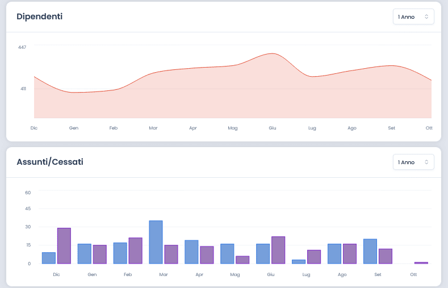
Task: Click the tiny purple bar for Ott
Action: 421,262
